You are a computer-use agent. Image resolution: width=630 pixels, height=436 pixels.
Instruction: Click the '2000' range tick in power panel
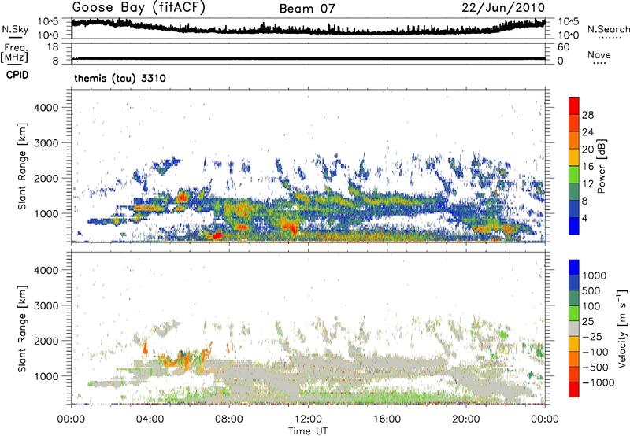[46, 178]
